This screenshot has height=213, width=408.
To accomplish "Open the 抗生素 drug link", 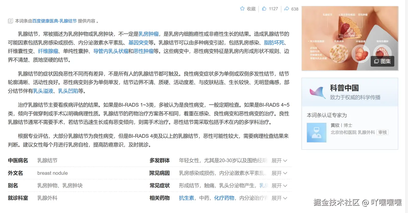I will [x=187, y=198].
